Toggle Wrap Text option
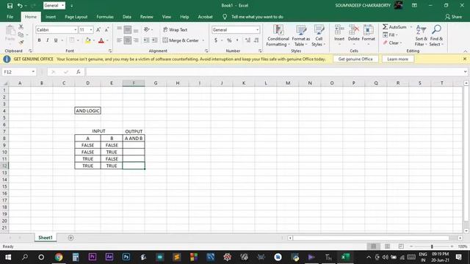 pos(176,29)
